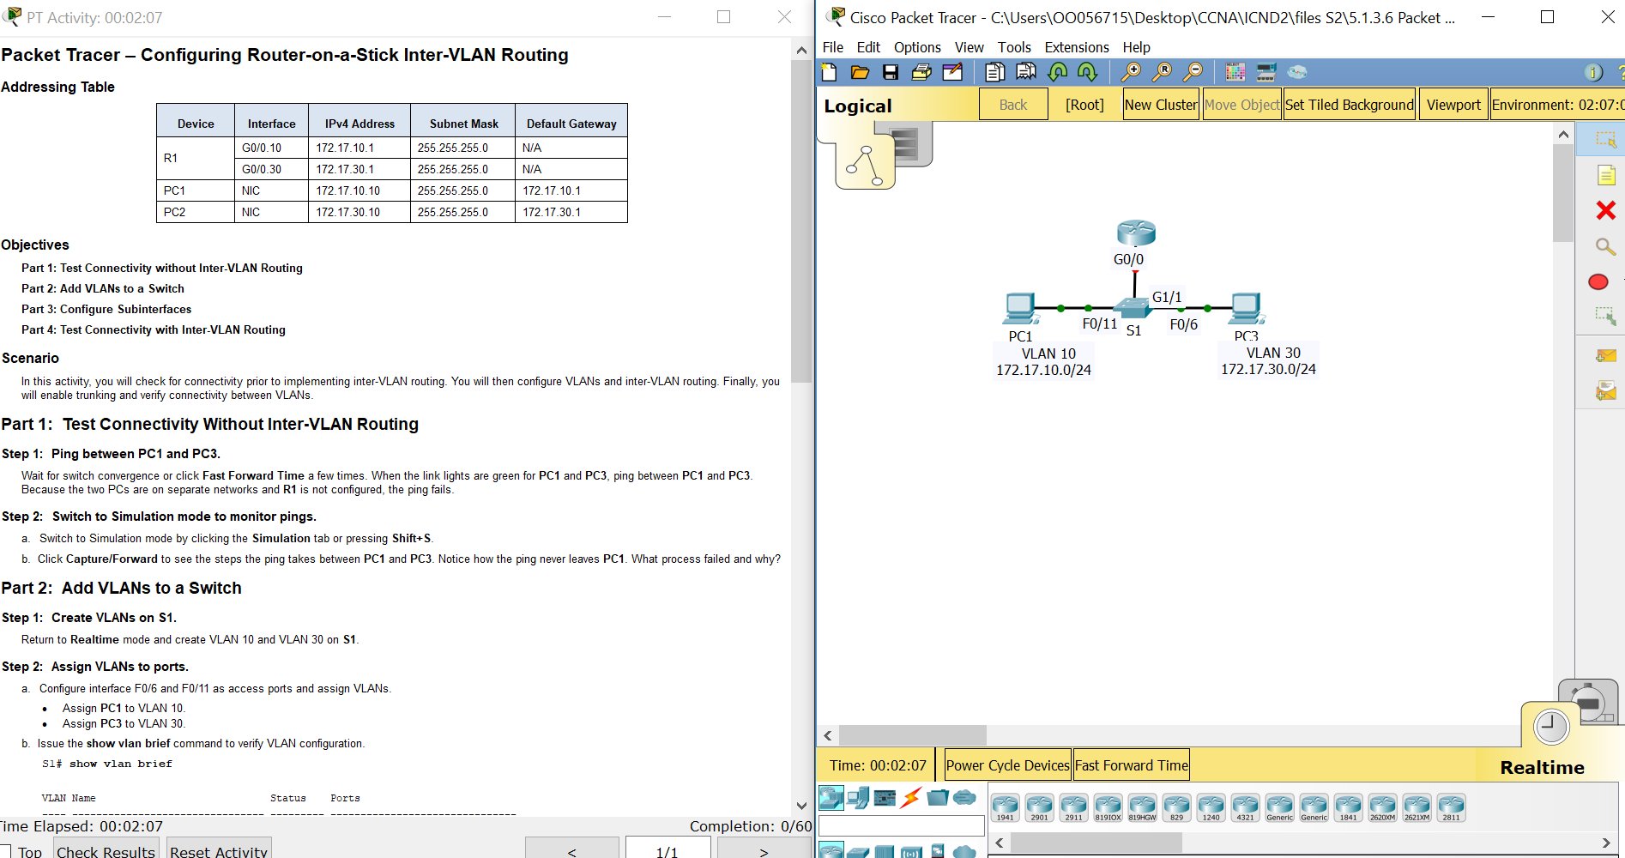This screenshot has height=858, width=1625.
Task: Choose the Add Simple PDU envelope tool
Action: [1605, 355]
